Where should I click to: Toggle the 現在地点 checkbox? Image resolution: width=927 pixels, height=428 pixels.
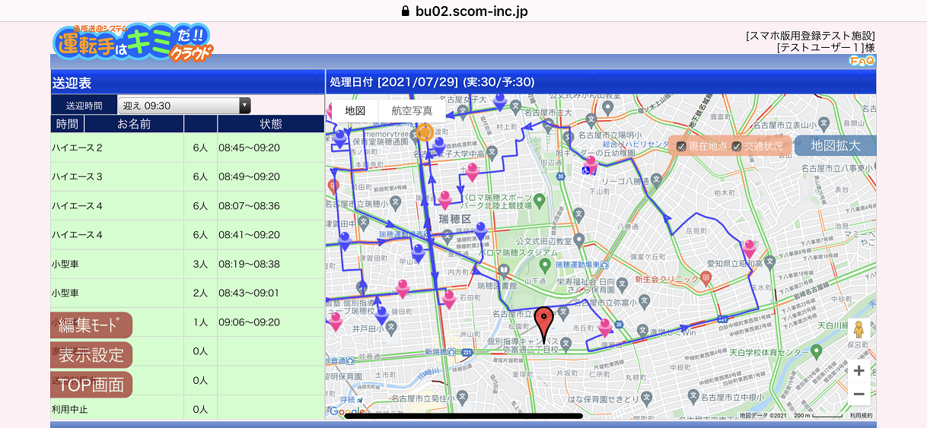coord(682,146)
